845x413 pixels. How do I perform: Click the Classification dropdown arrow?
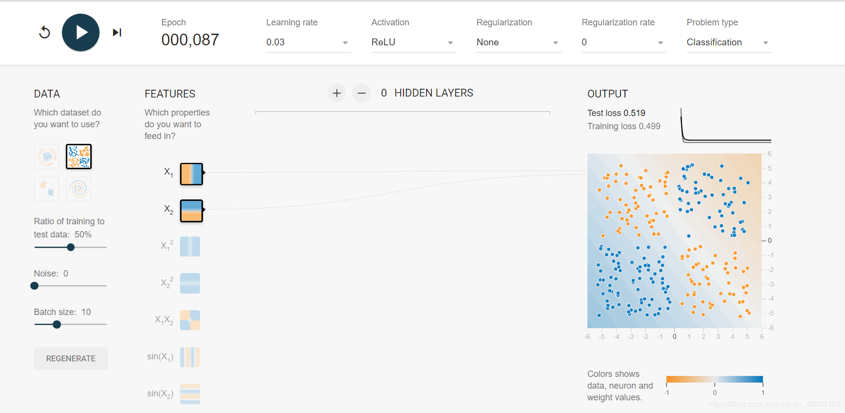pyautogui.click(x=765, y=43)
